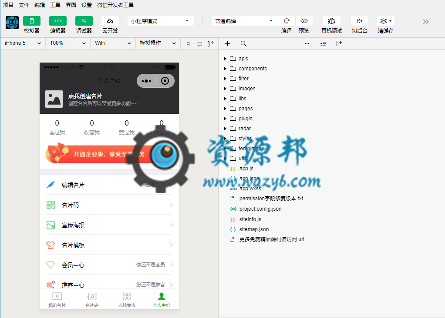Viewport: 445px width, 318px height.
Task: Open the 模拟操作 dropdown
Action: tap(158, 43)
